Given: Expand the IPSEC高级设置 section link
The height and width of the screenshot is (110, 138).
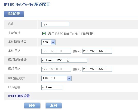Looking at the screenshot, I should pos(19,96).
